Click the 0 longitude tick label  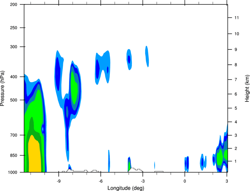tap(185, 181)
